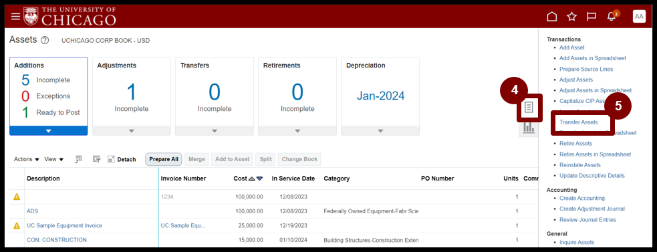Go to the Home page icon

[x=552, y=16]
